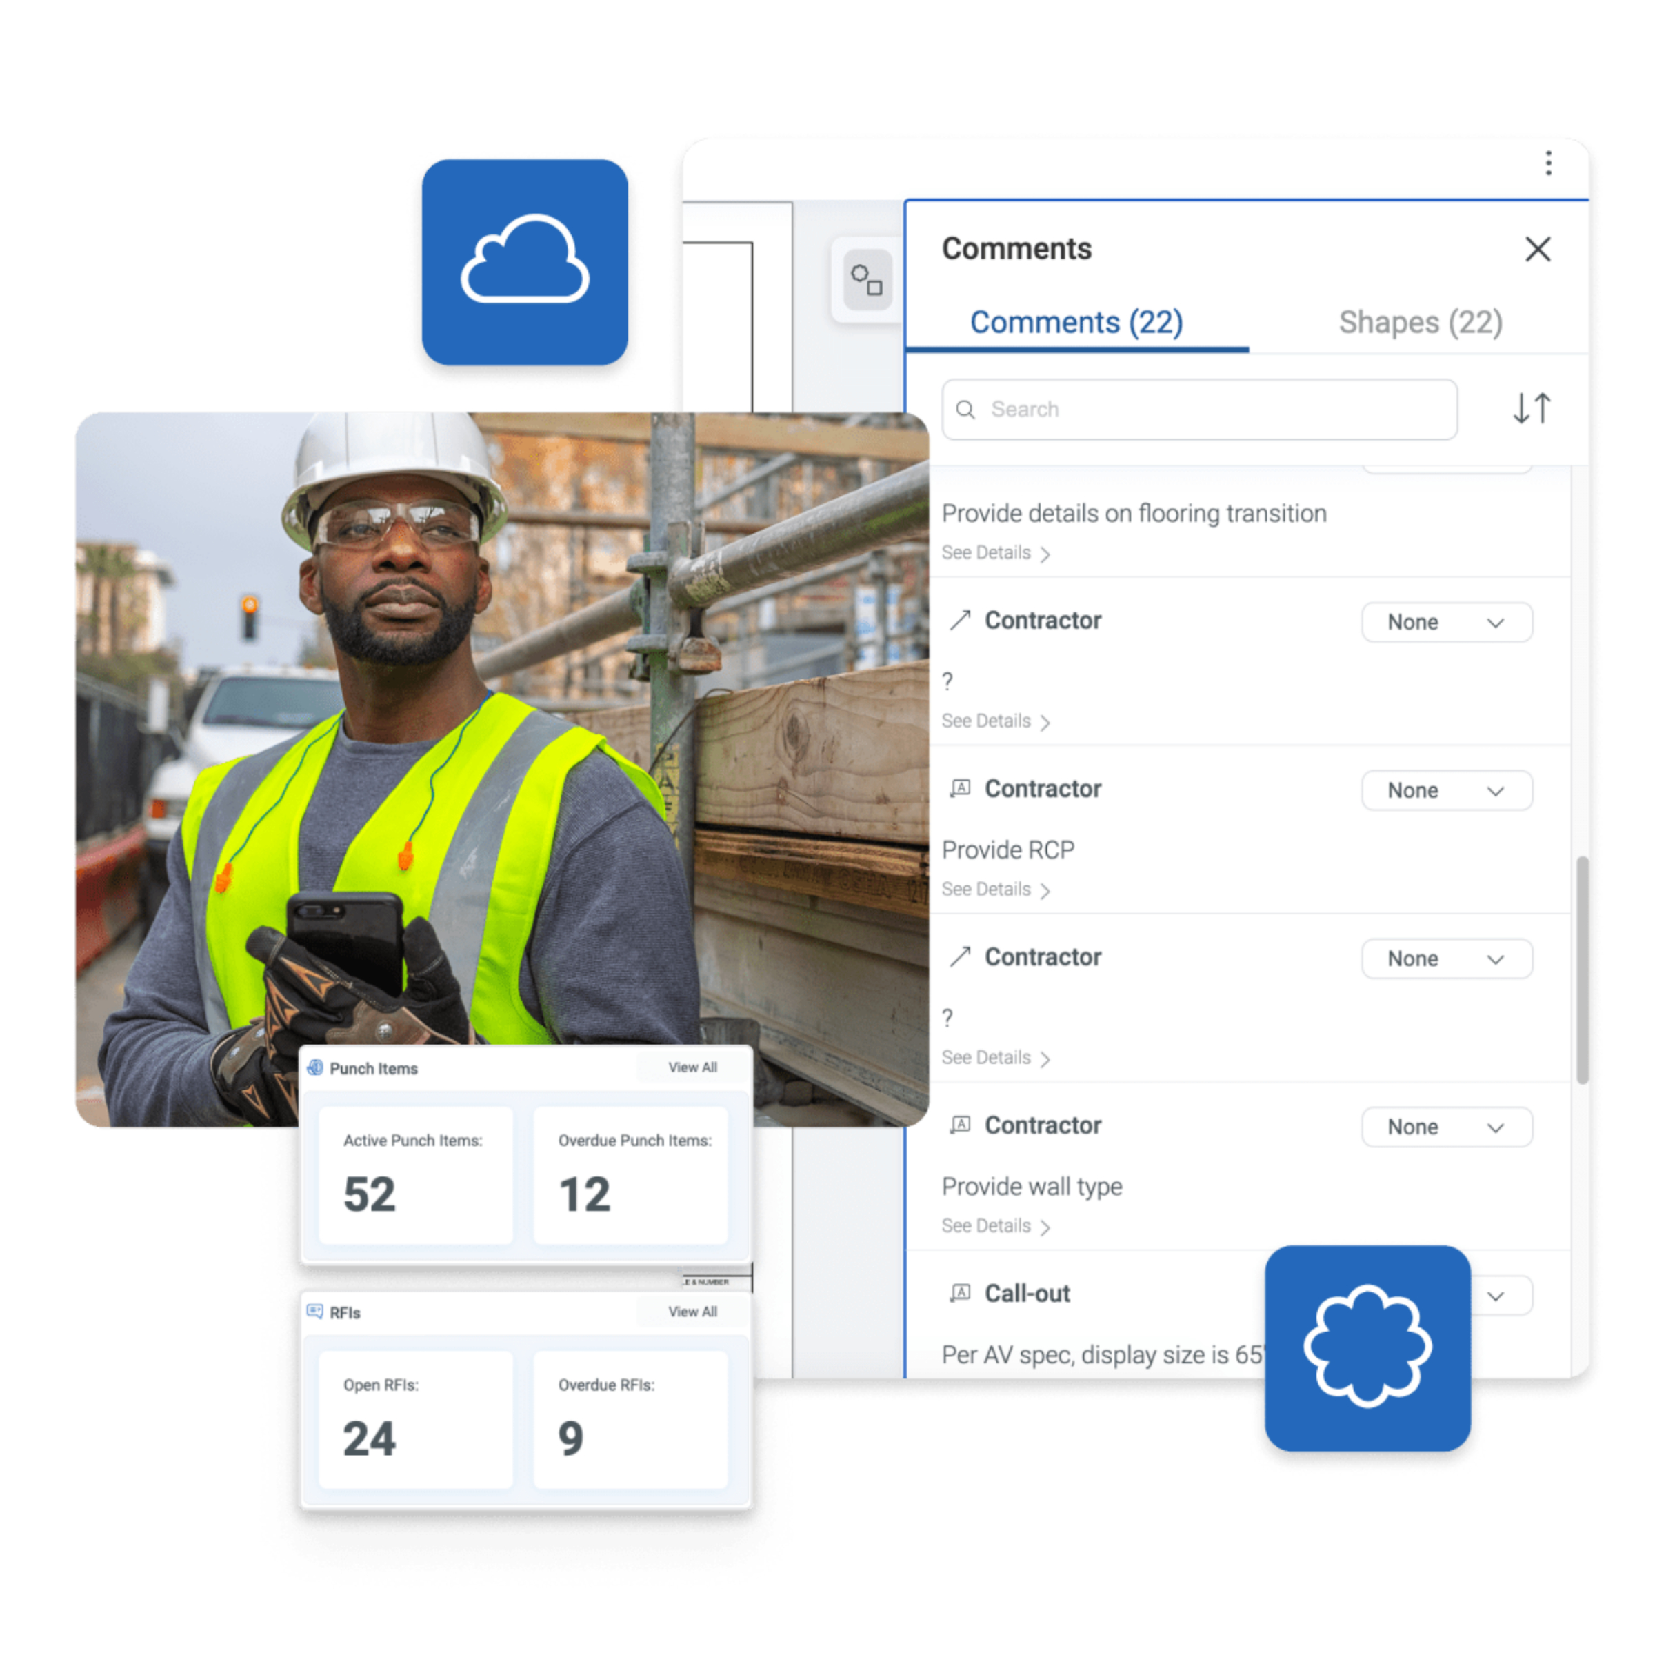Image resolution: width=1655 pixels, height=1655 pixels.
Task: Open the three-dot options menu
Action: tap(1548, 163)
